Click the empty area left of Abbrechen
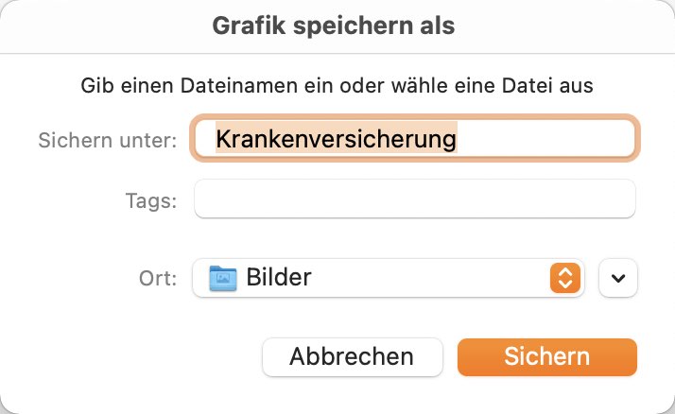675x414 pixels. 131,356
